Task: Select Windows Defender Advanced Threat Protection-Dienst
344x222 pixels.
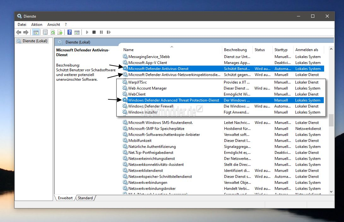Action: tap(223, 100)
